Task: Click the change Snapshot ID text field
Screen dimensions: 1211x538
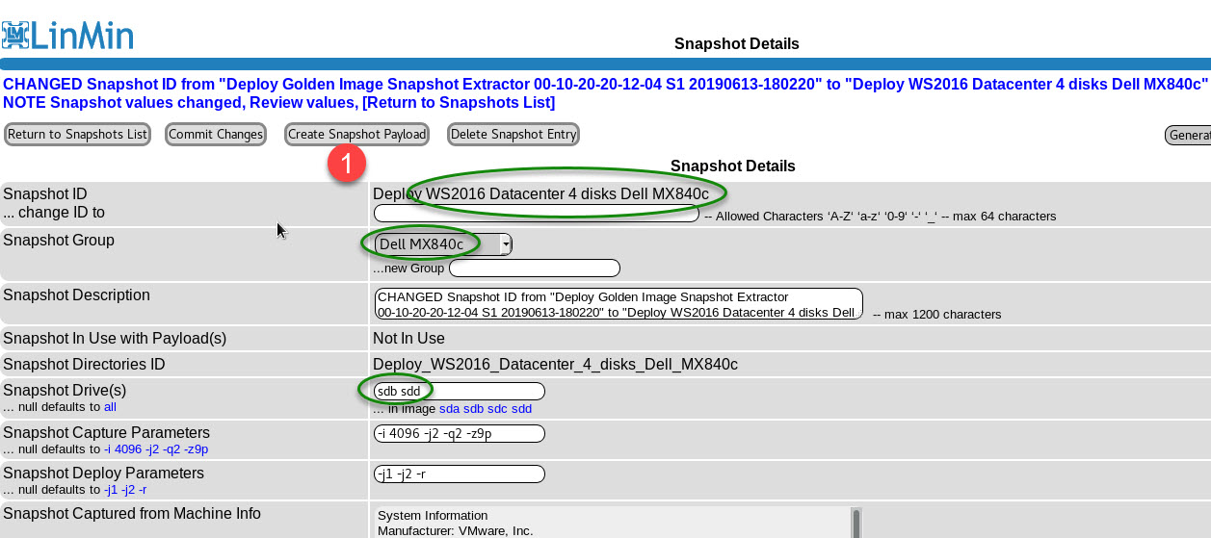Action: [536, 215]
